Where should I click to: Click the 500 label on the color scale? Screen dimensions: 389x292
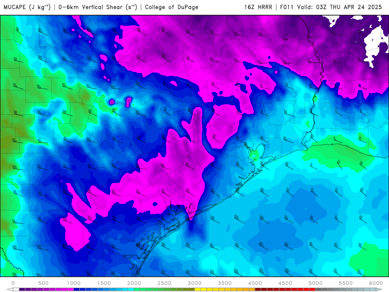click(x=43, y=283)
